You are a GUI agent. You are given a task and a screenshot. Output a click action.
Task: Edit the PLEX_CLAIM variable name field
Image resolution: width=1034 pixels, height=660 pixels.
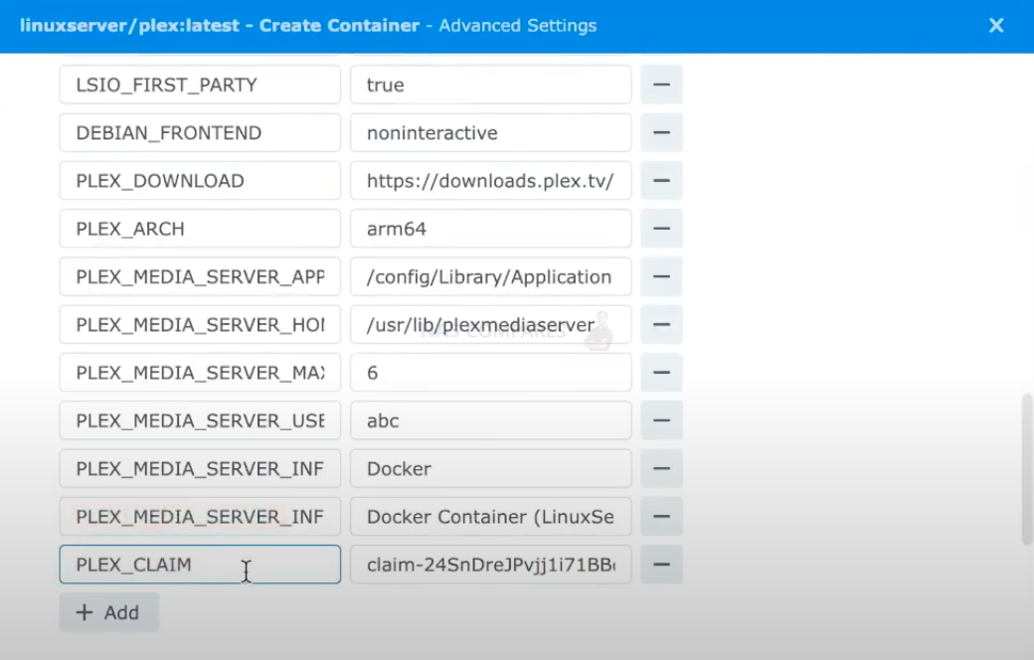200,565
